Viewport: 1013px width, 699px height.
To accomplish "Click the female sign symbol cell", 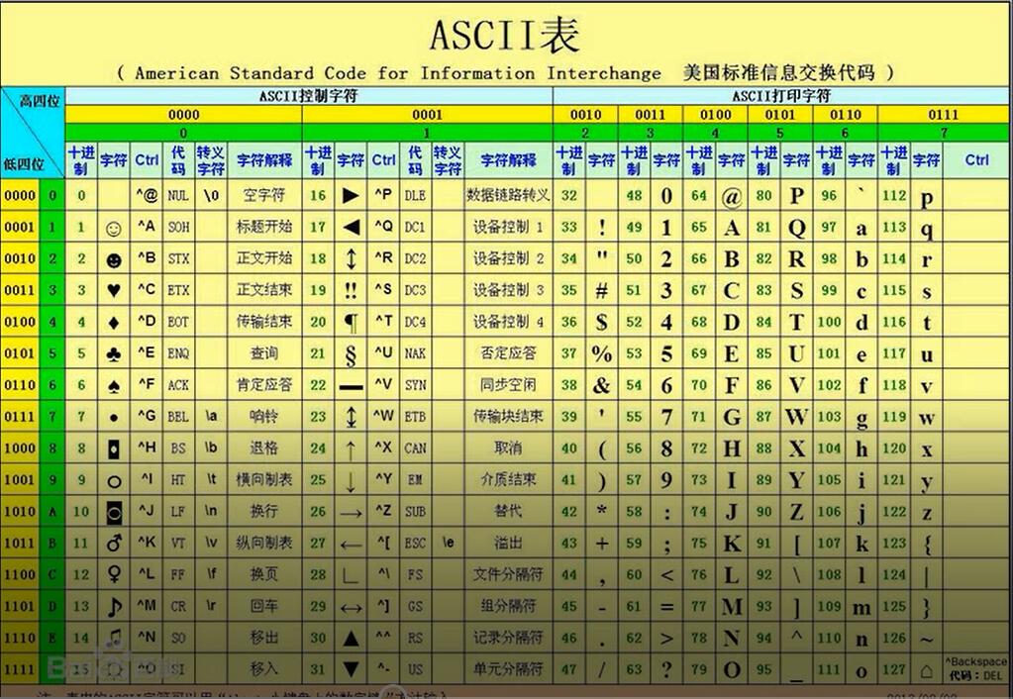I will click(x=114, y=574).
